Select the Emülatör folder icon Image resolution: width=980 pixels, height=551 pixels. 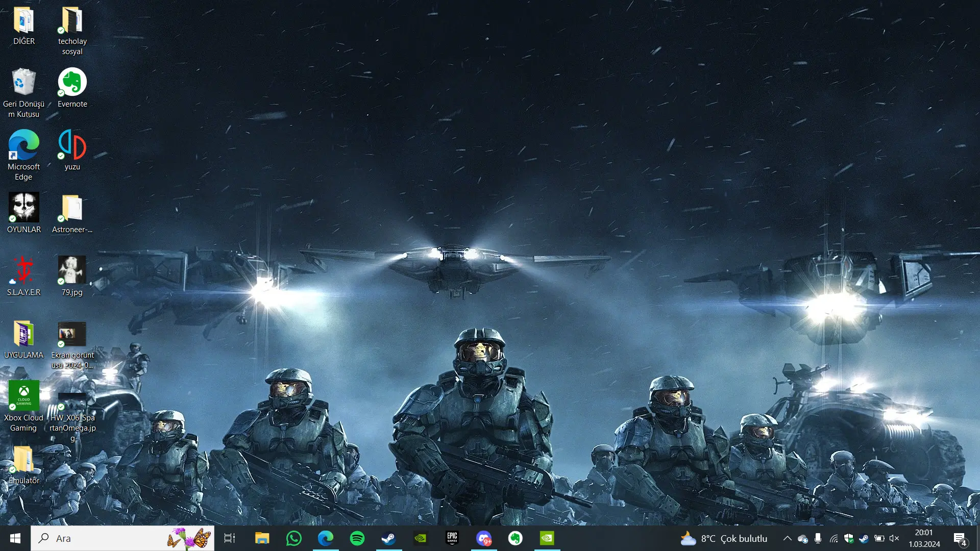pos(23,465)
